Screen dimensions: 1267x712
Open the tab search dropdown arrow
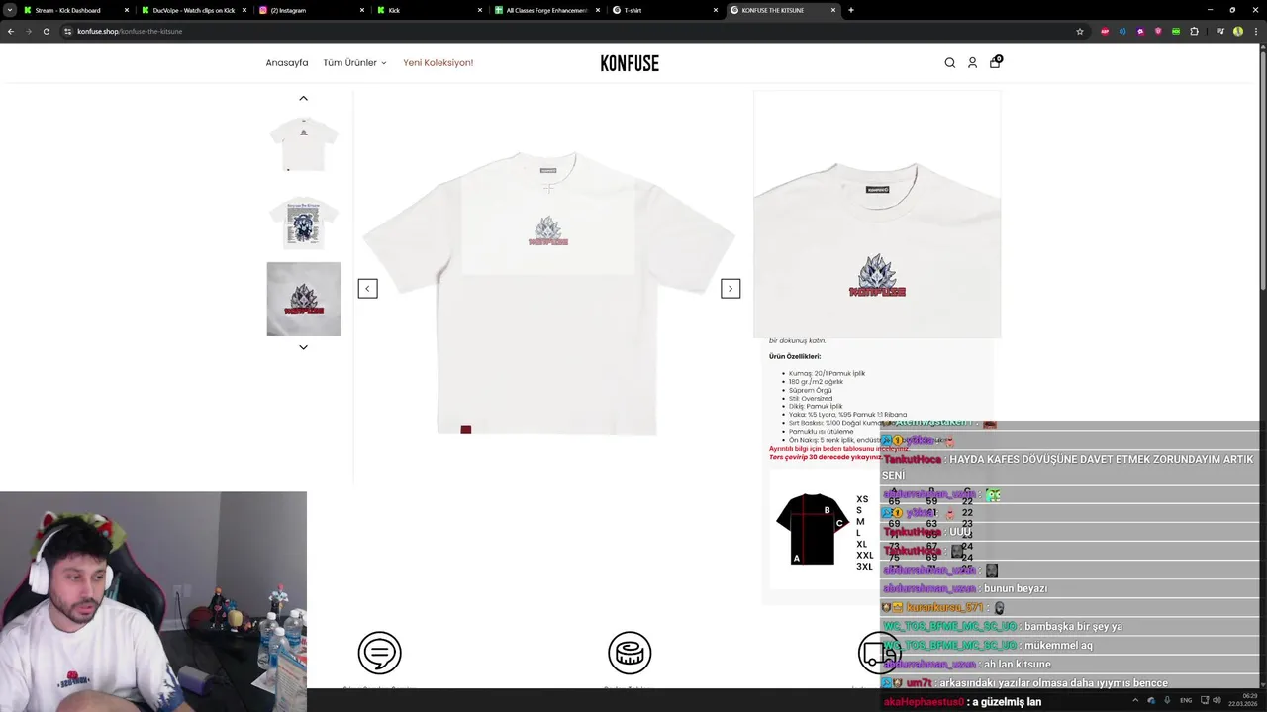pos(10,10)
